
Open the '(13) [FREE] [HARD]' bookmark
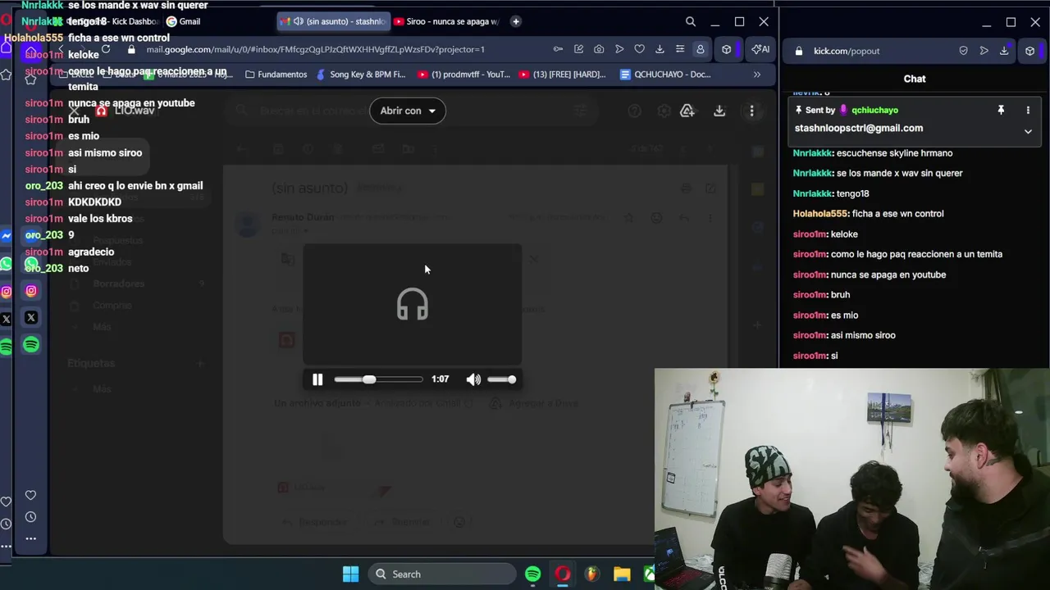pyautogui.click(x=563, y=74)
